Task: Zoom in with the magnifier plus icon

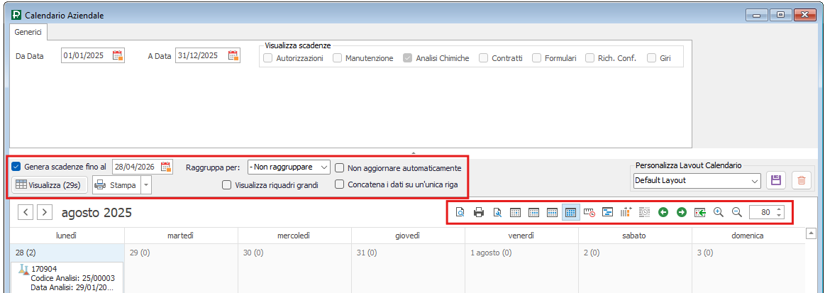Action: [x=719, y=212]
